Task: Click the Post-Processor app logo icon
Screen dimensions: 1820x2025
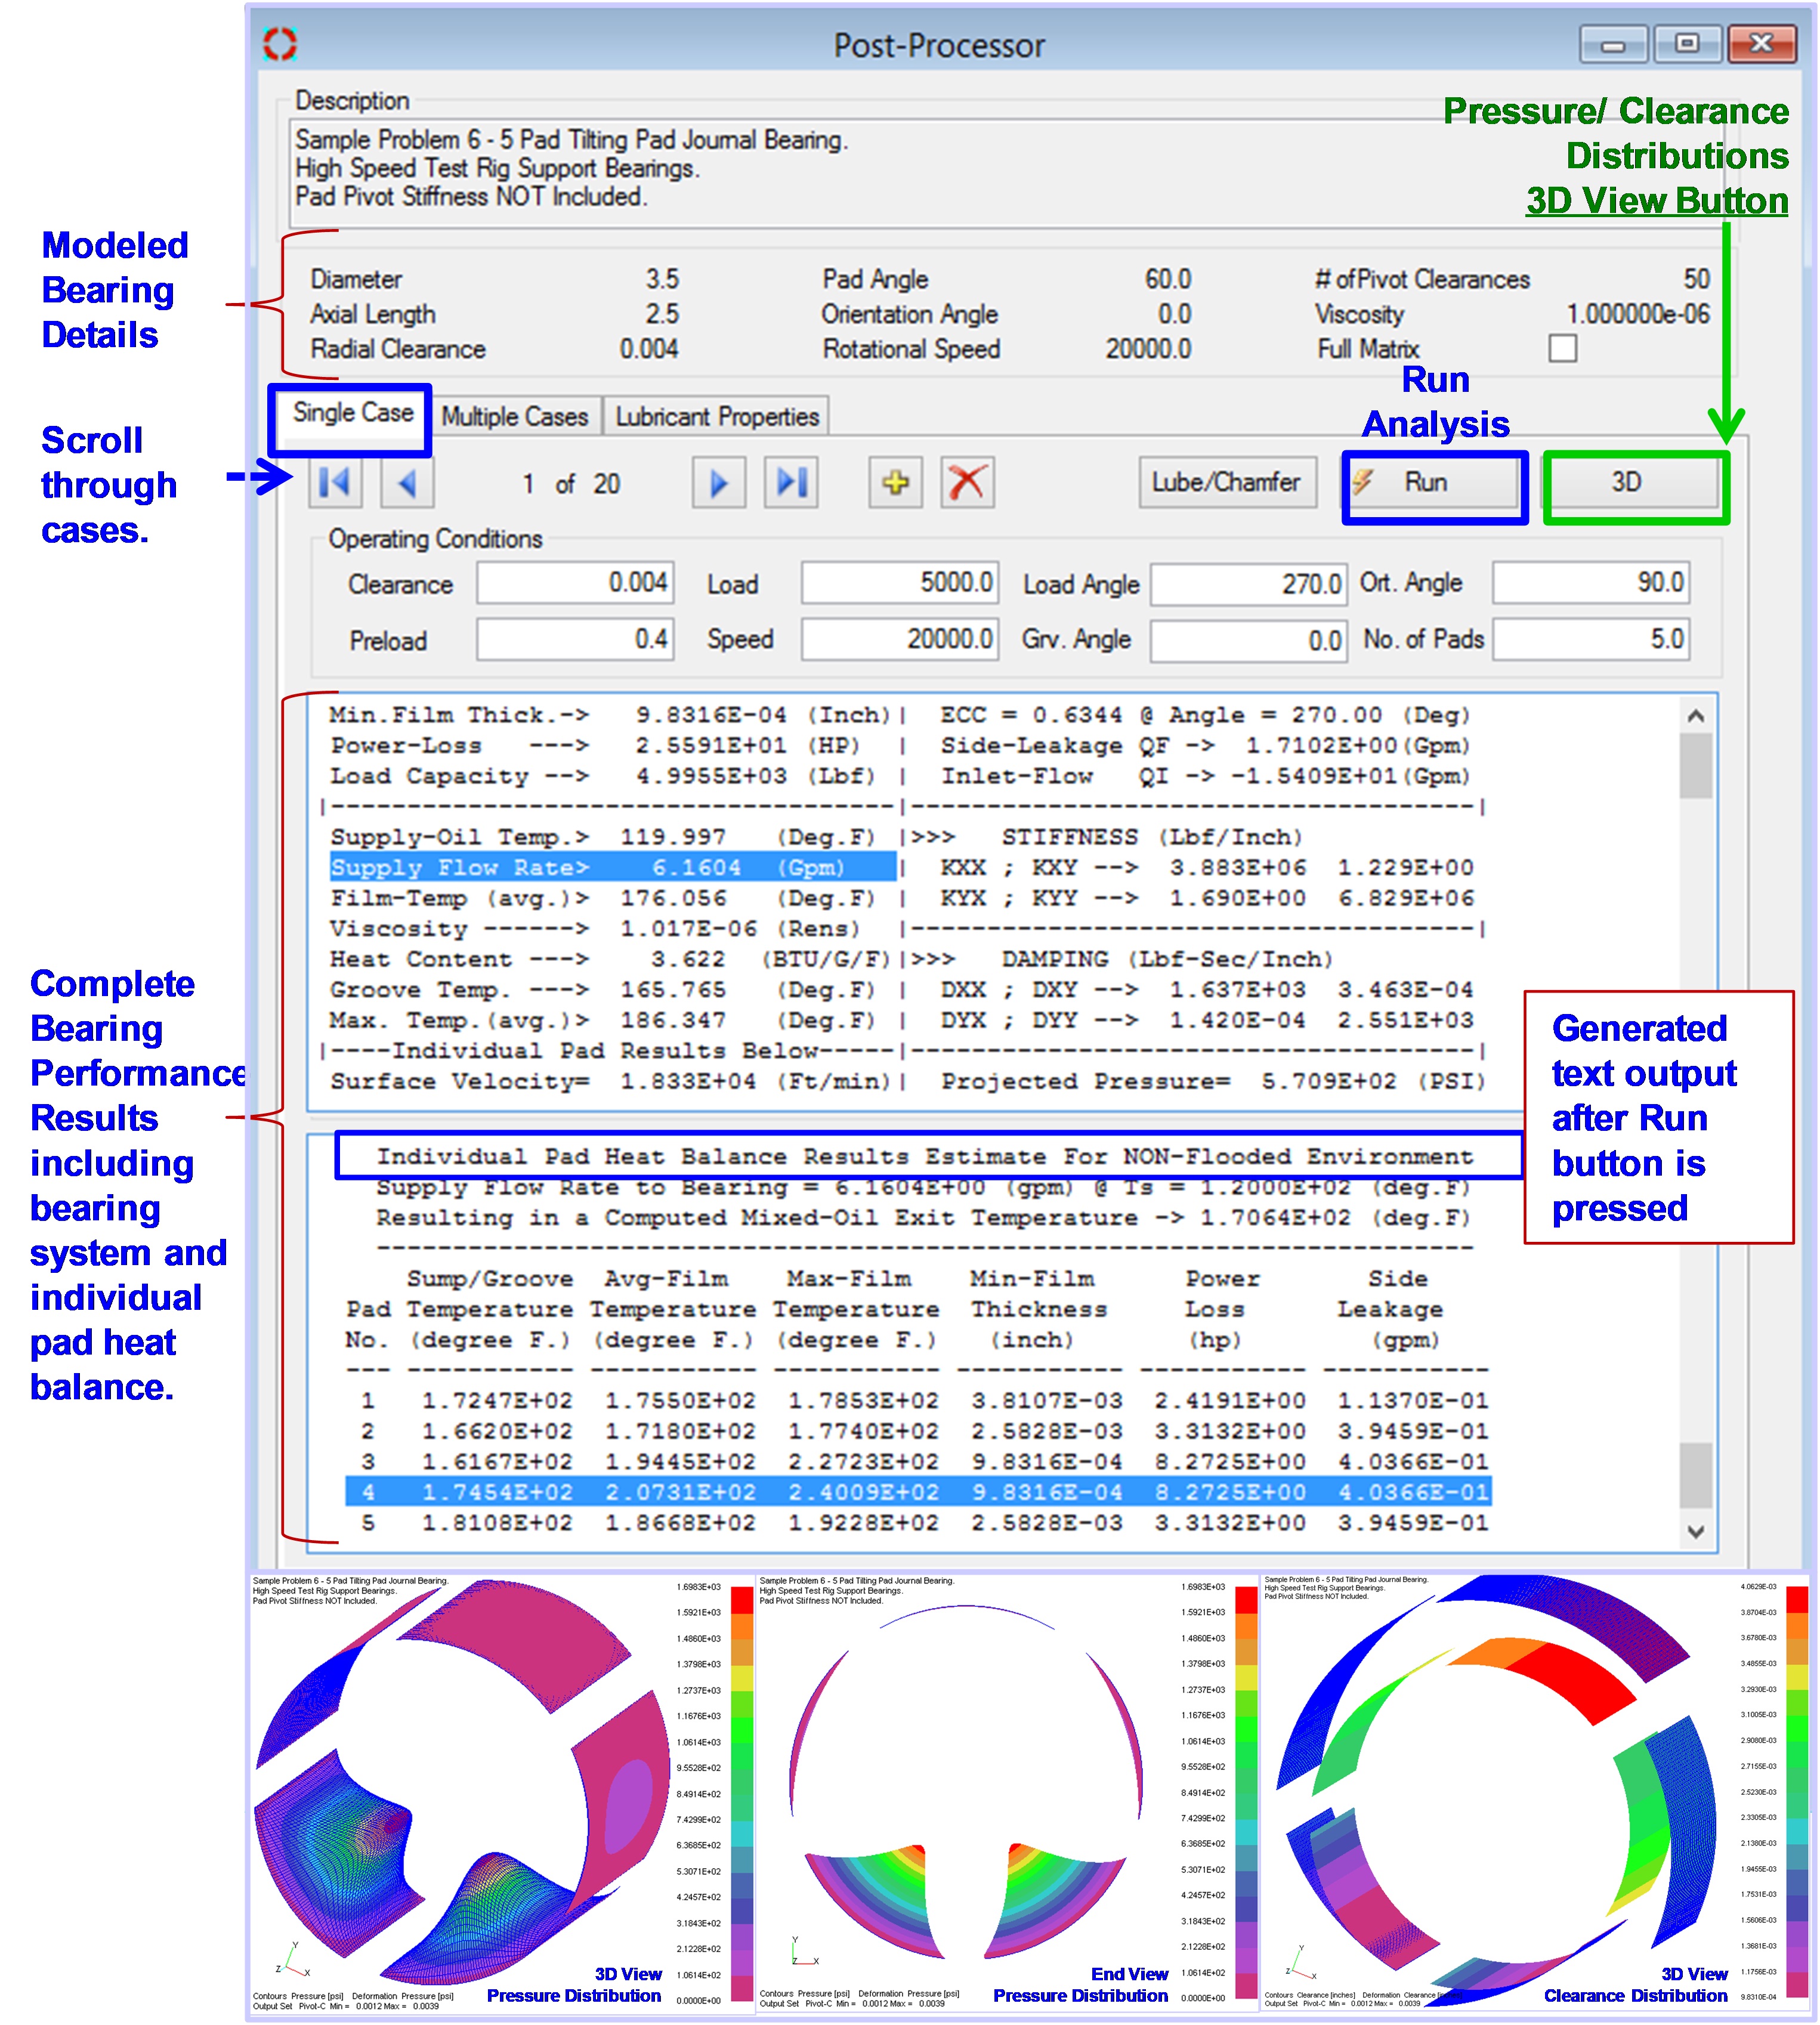Action: pos(280,44)
